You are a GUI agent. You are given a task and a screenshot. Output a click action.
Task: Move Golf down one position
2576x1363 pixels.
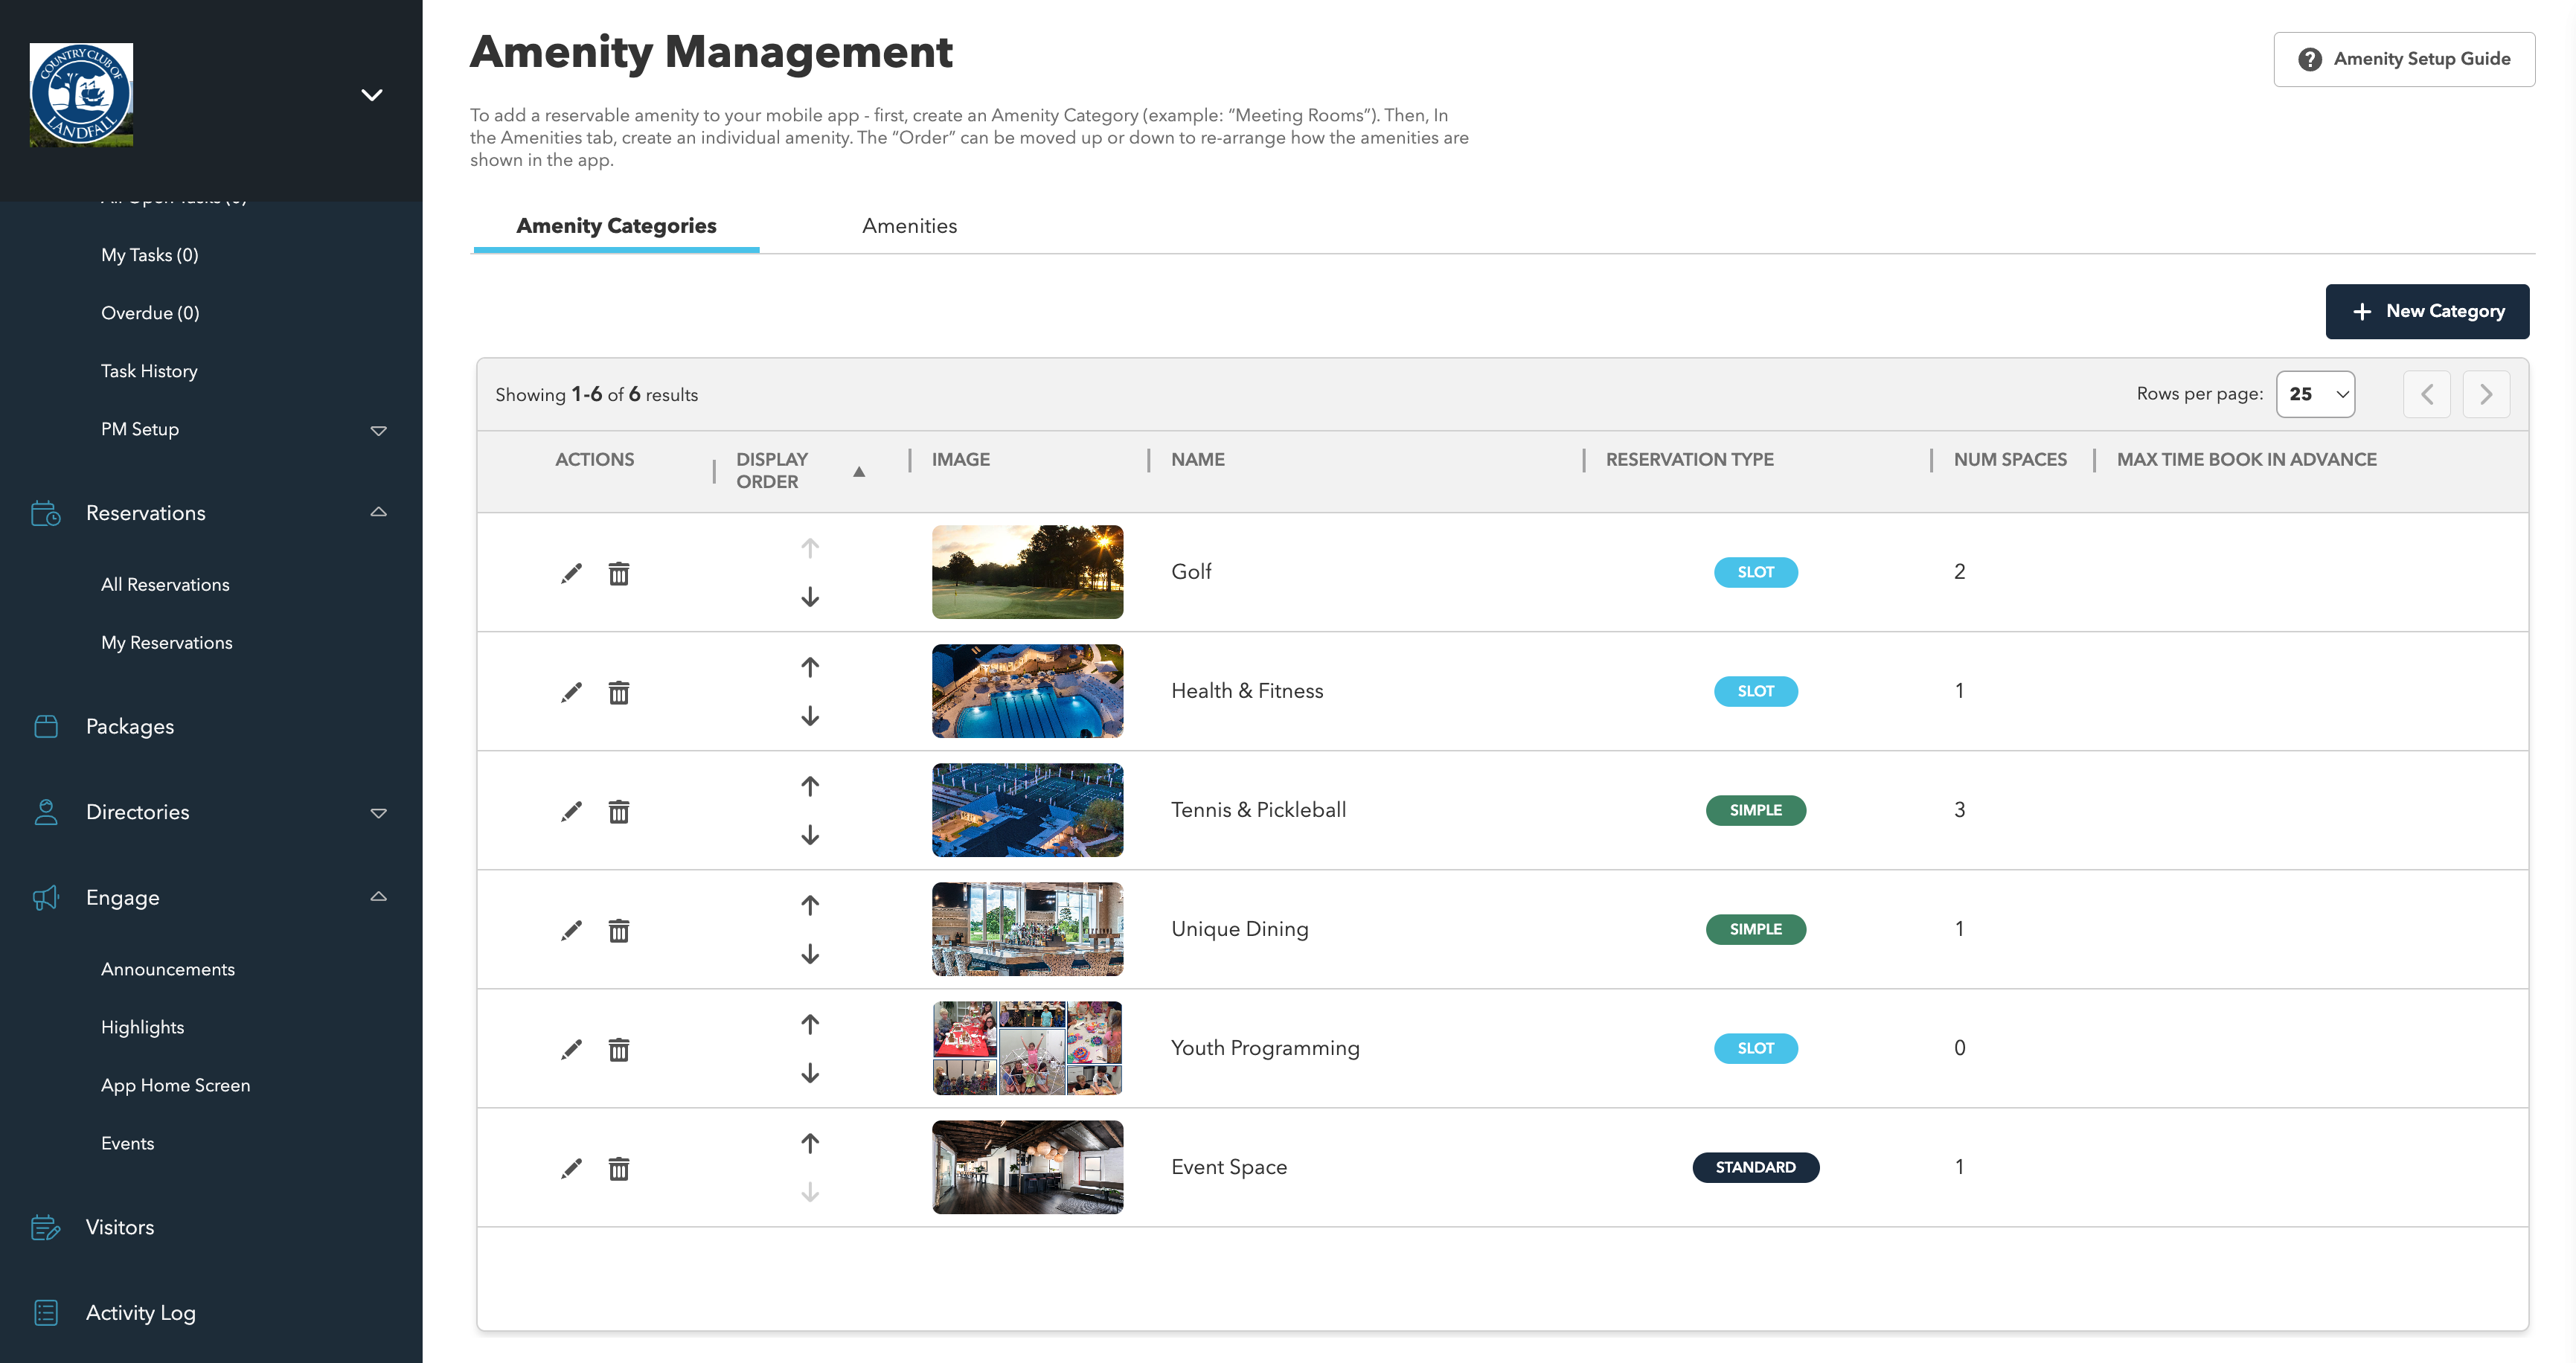click(x=810, y=597)
